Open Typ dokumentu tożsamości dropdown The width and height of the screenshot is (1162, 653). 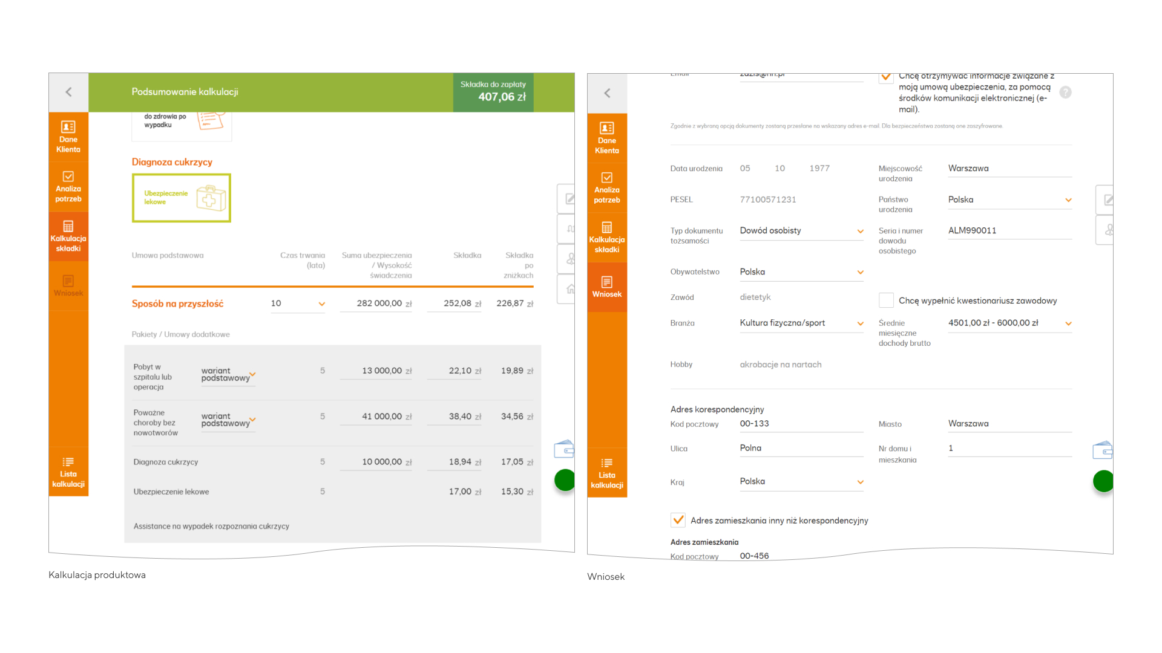(801, 231)
